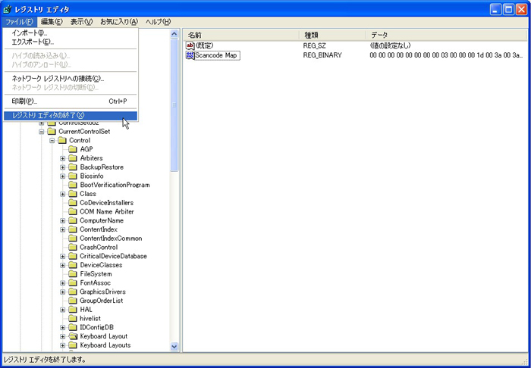Click the DeviceClasses folder icon
531x368 pixels.
73,265
